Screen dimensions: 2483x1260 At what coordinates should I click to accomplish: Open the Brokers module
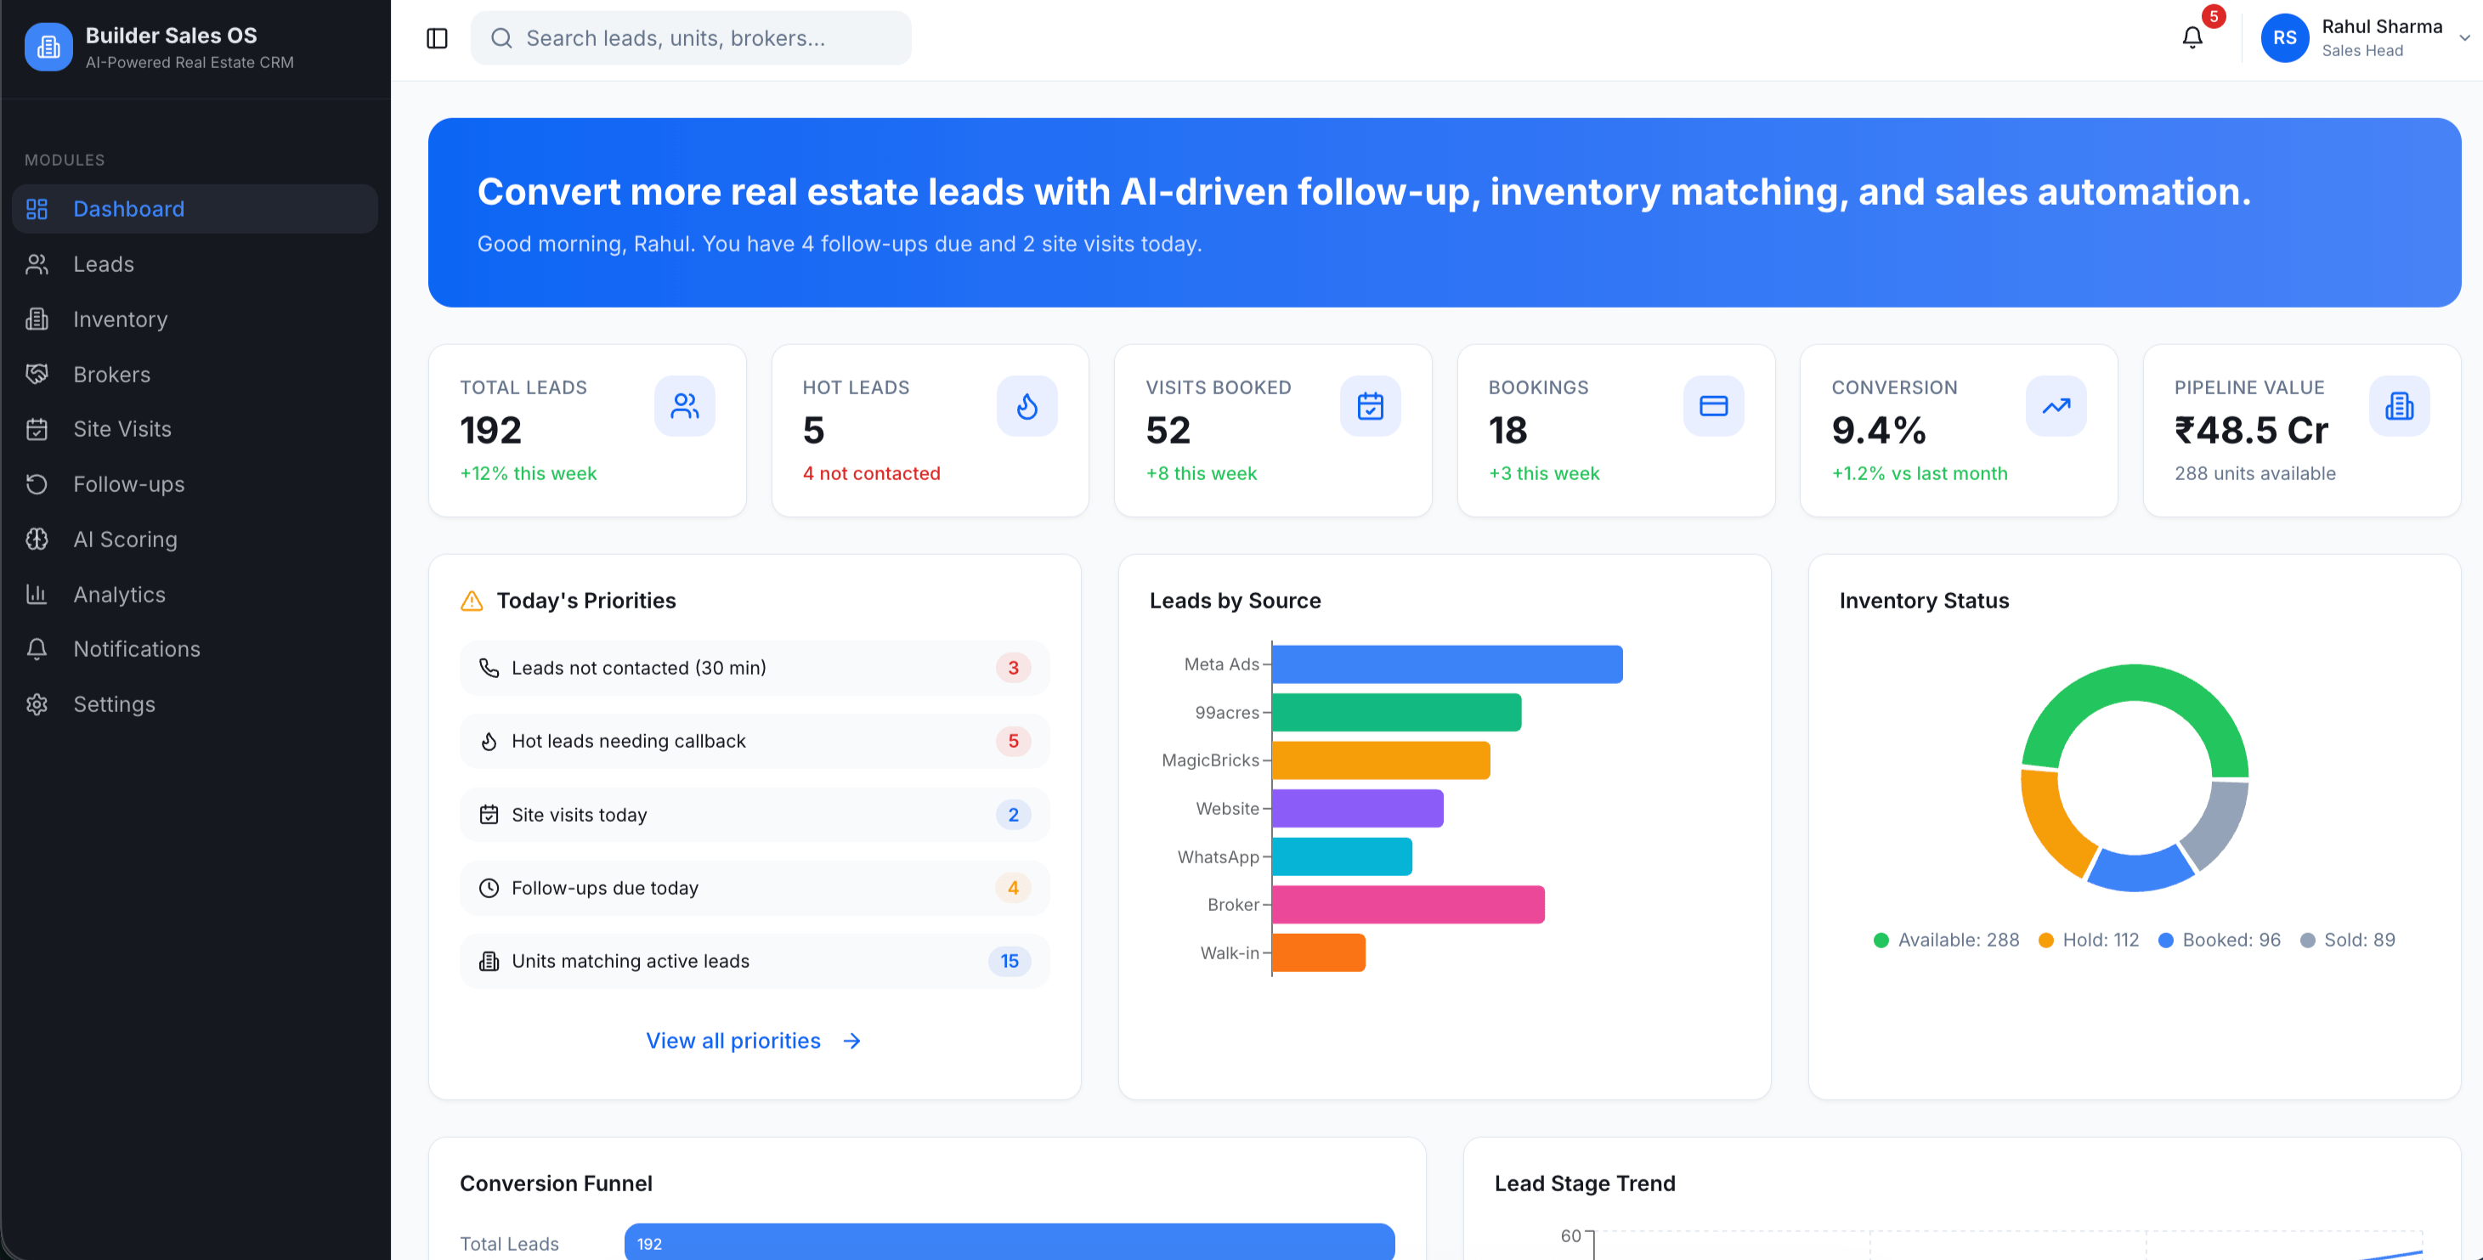[x=195, y=374]
